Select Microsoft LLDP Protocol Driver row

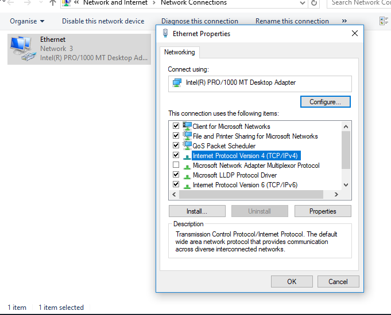[235, 175]
